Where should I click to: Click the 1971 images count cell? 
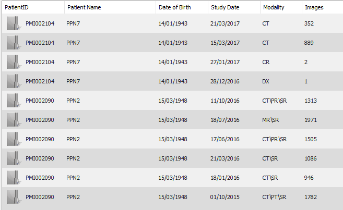click(x=311, y=120)
